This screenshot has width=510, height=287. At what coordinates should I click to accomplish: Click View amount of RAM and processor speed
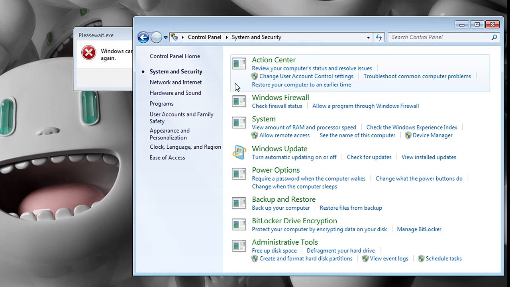click(x=304, y=127)
